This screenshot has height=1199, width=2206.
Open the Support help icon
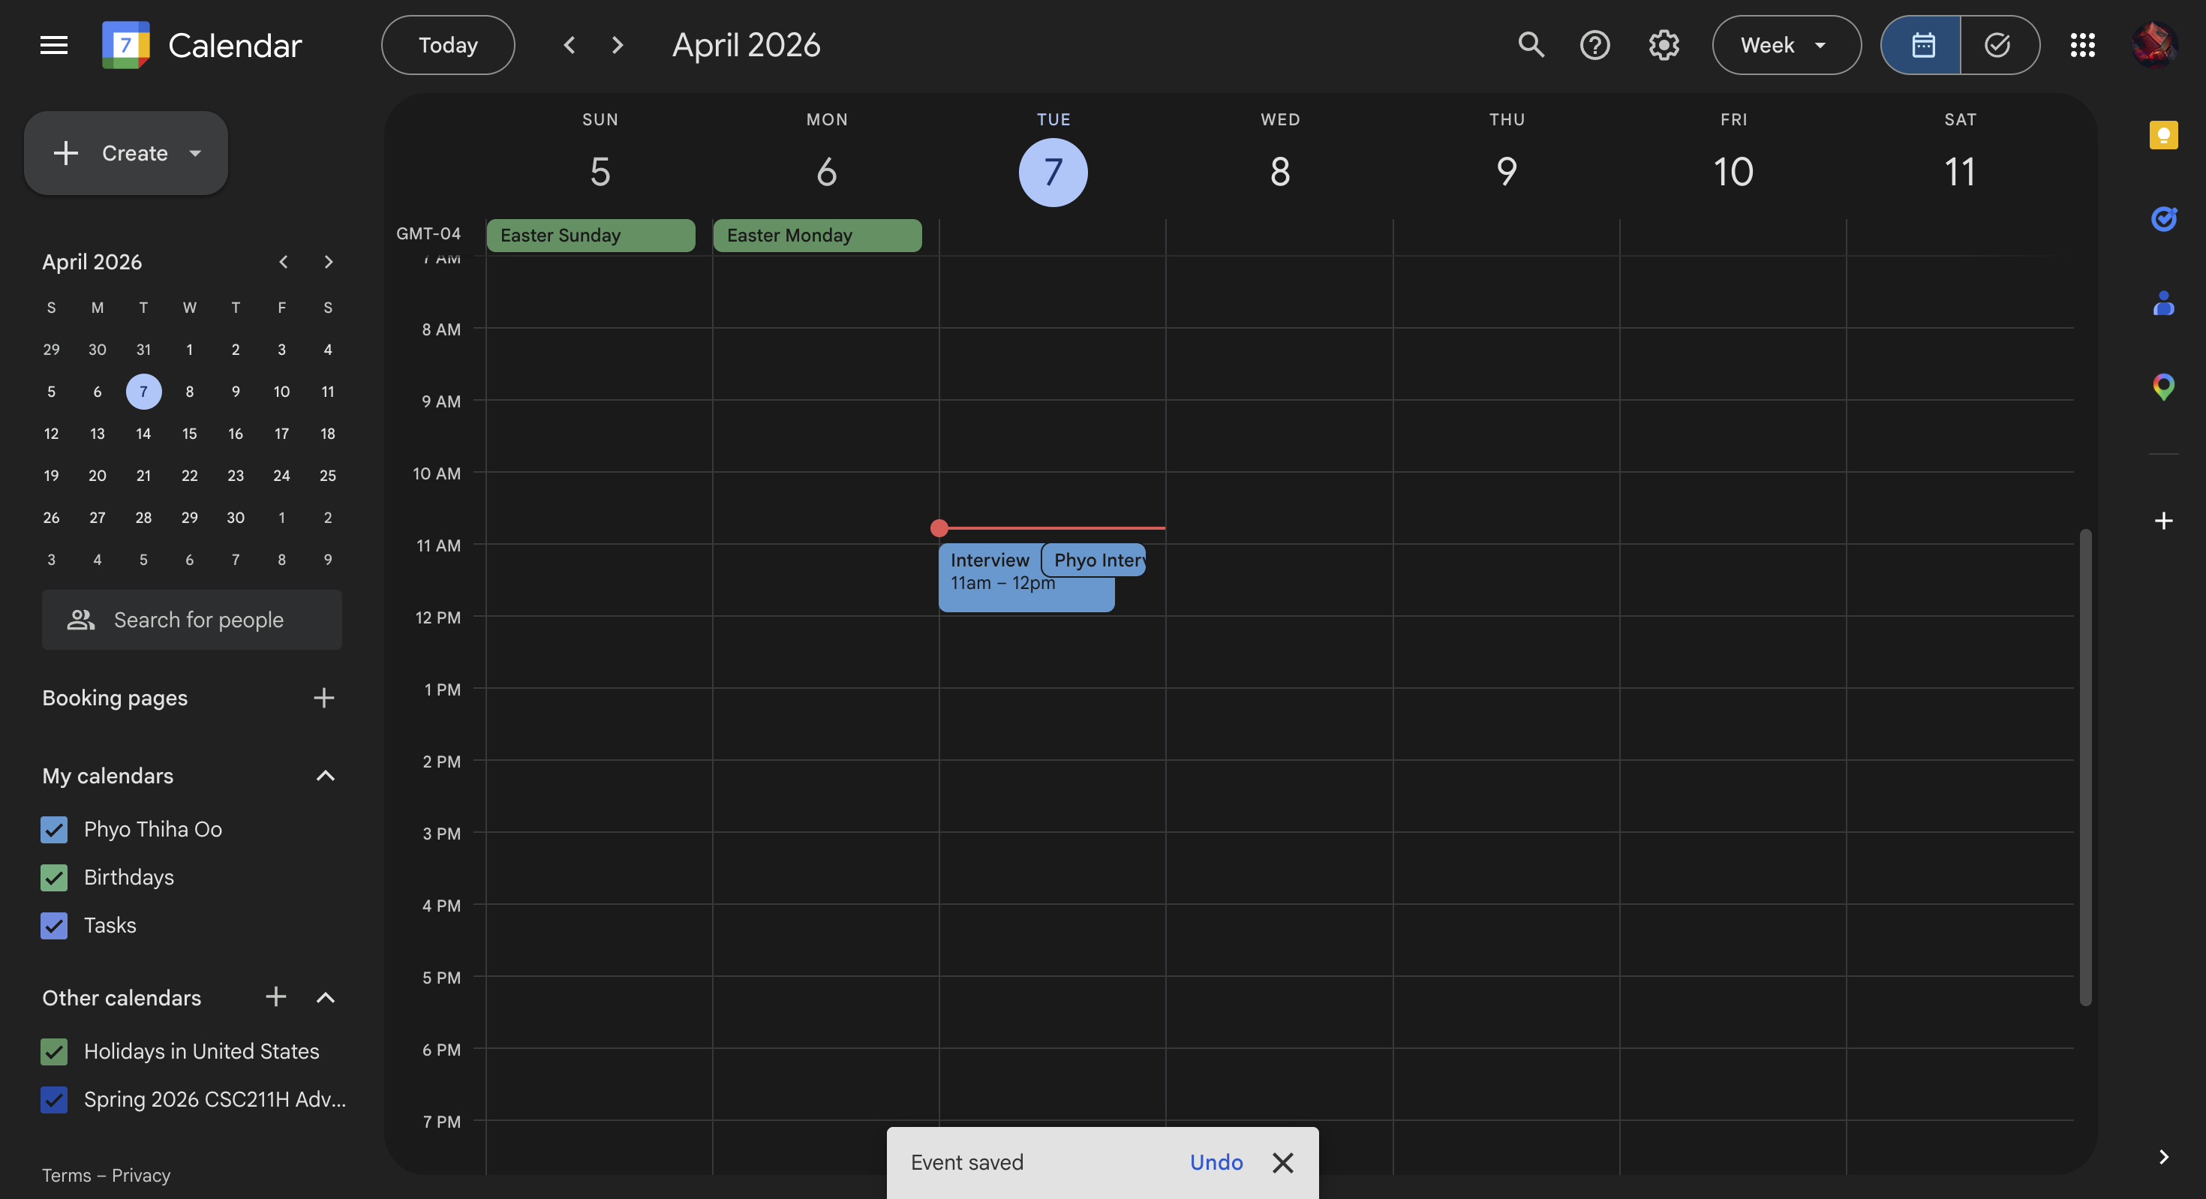(x=1594, y=44)
